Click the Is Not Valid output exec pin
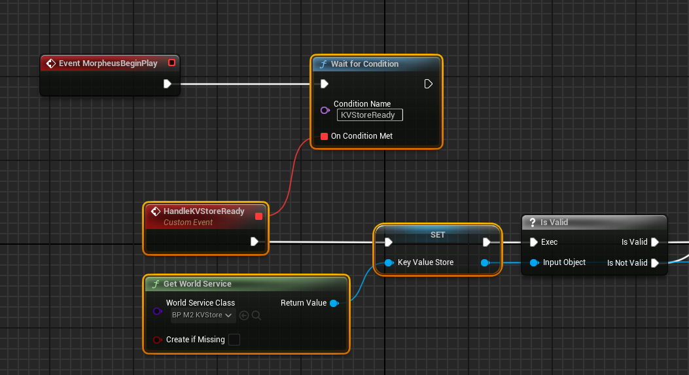The width and height of the screenshot is (689, 375). pos(655,263)
